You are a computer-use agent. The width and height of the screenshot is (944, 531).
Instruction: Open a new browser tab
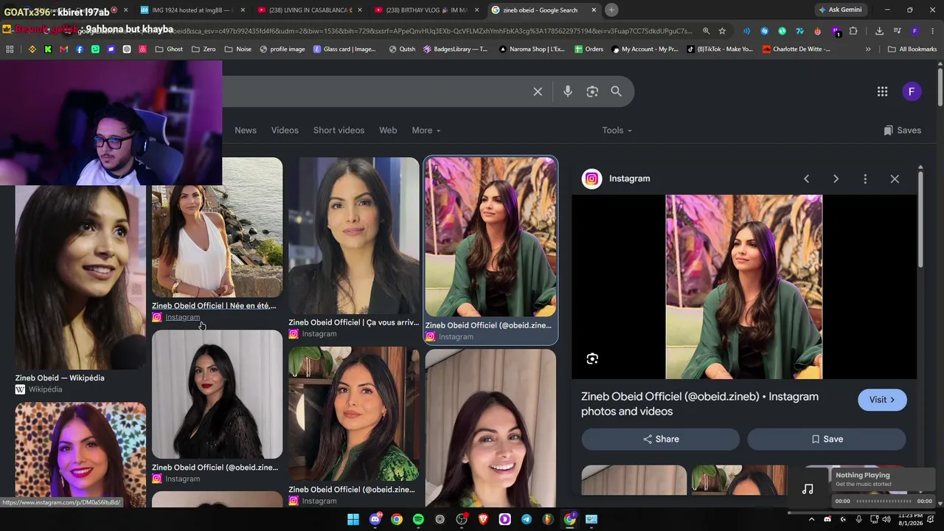(611, 10)
